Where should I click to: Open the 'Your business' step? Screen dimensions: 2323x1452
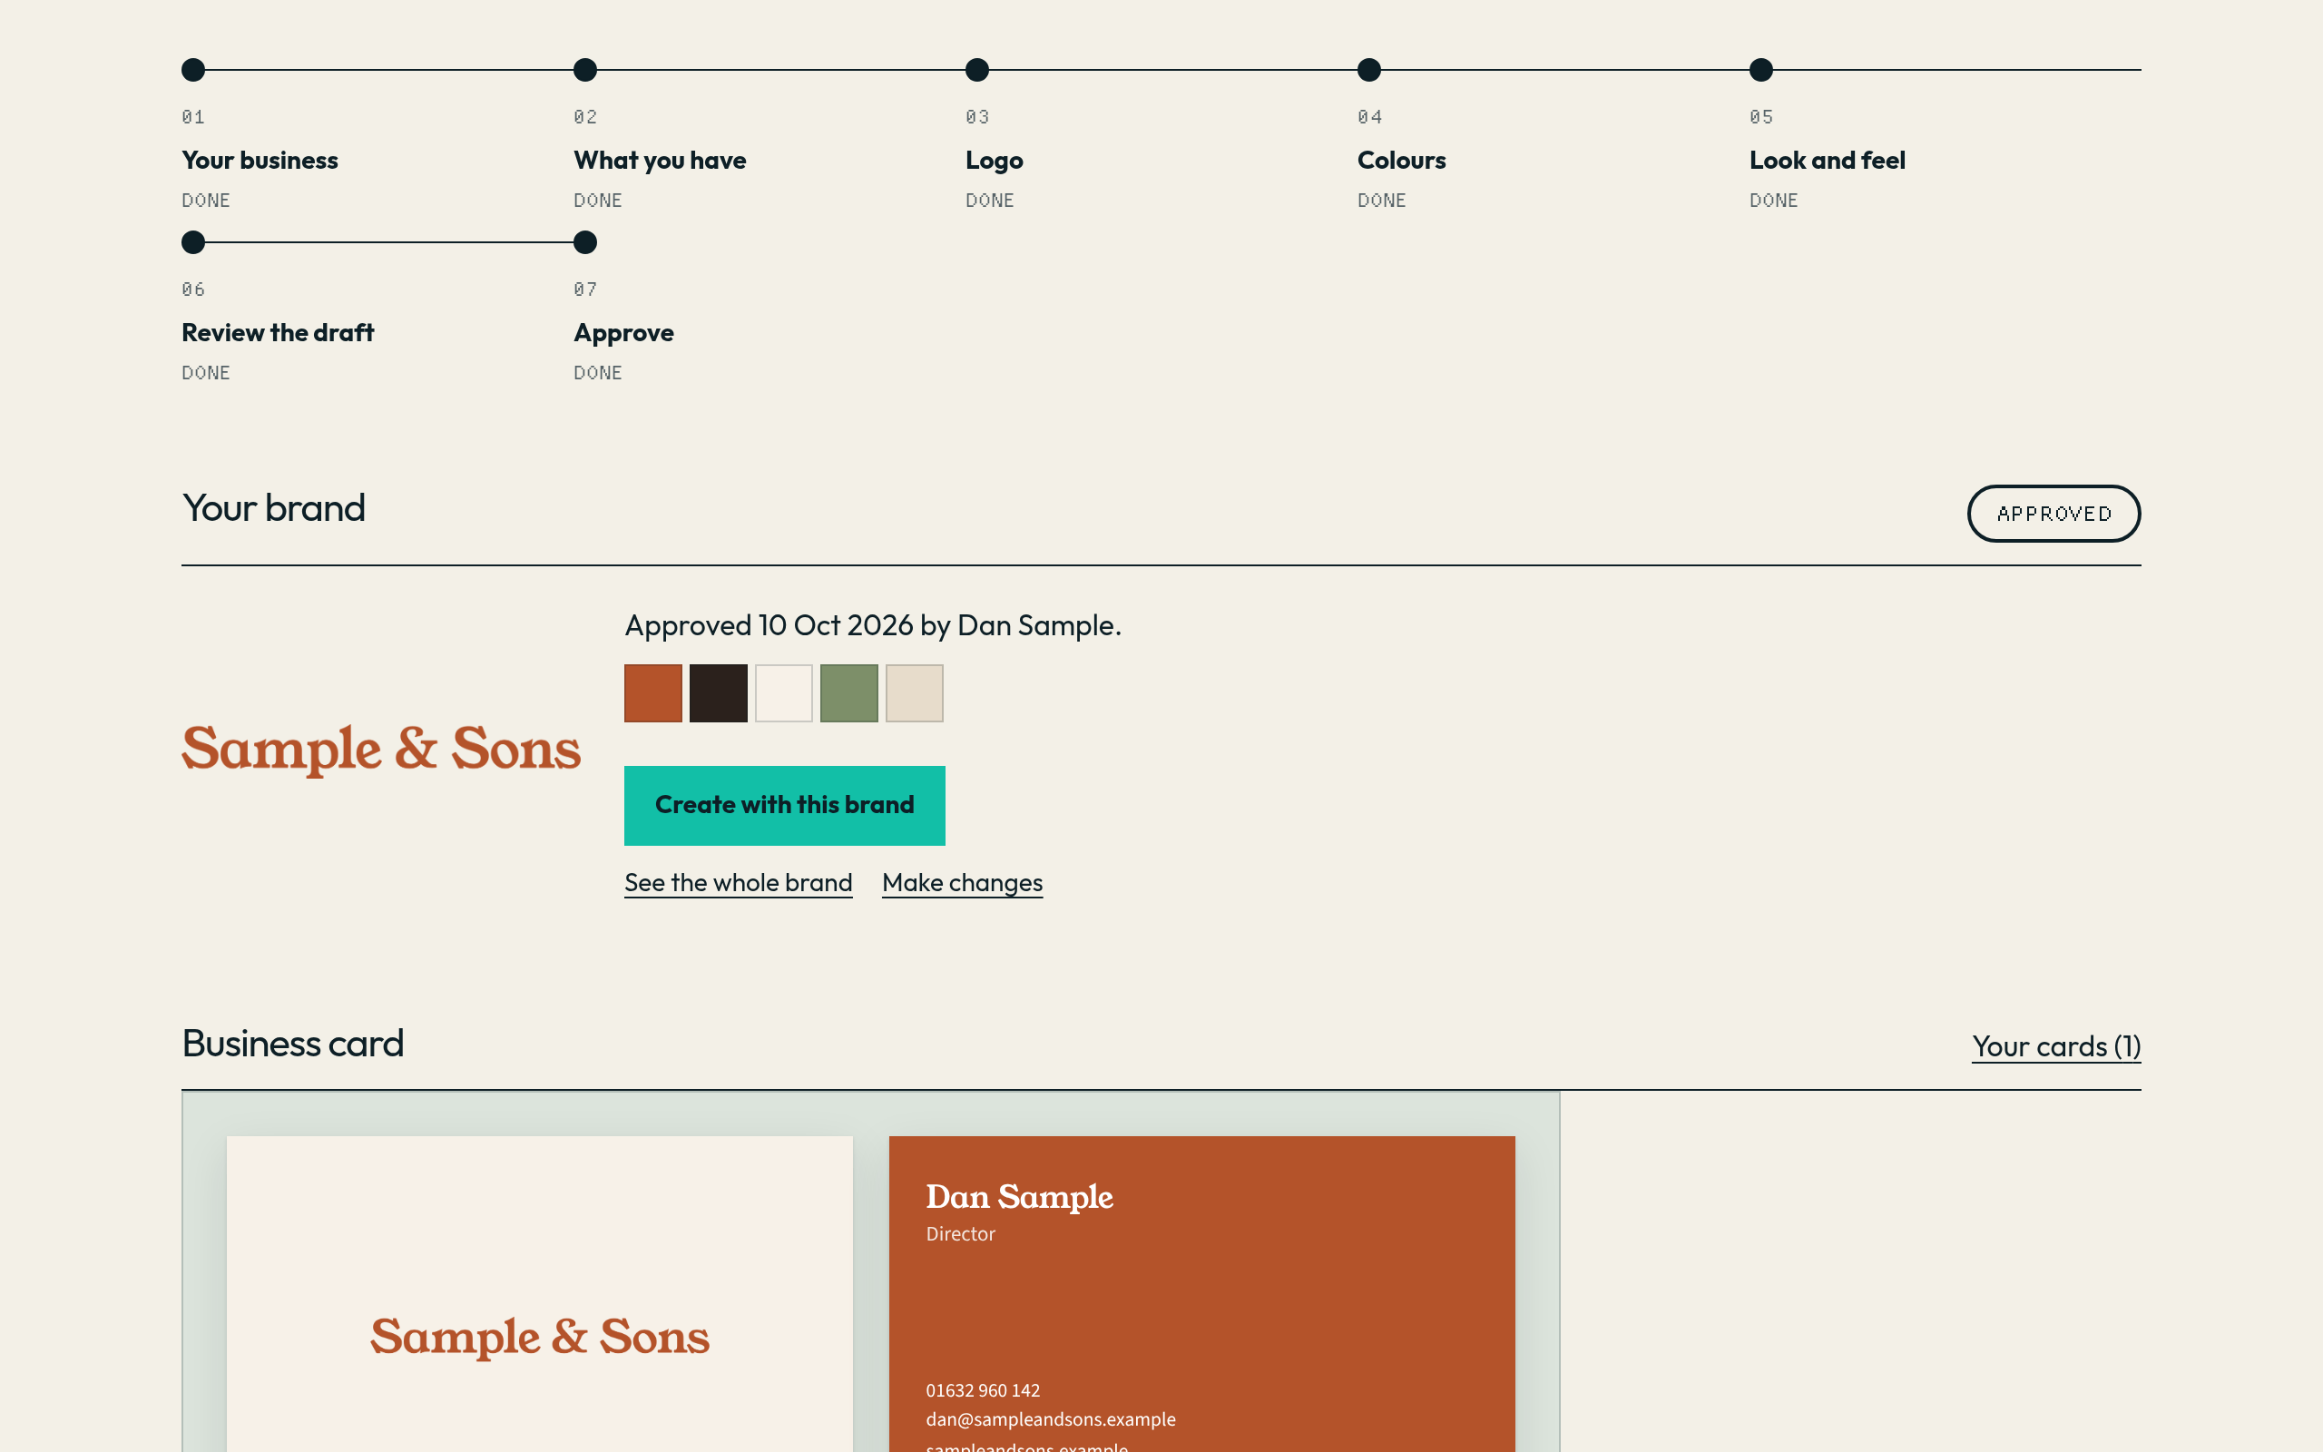[x=260, y=161]
